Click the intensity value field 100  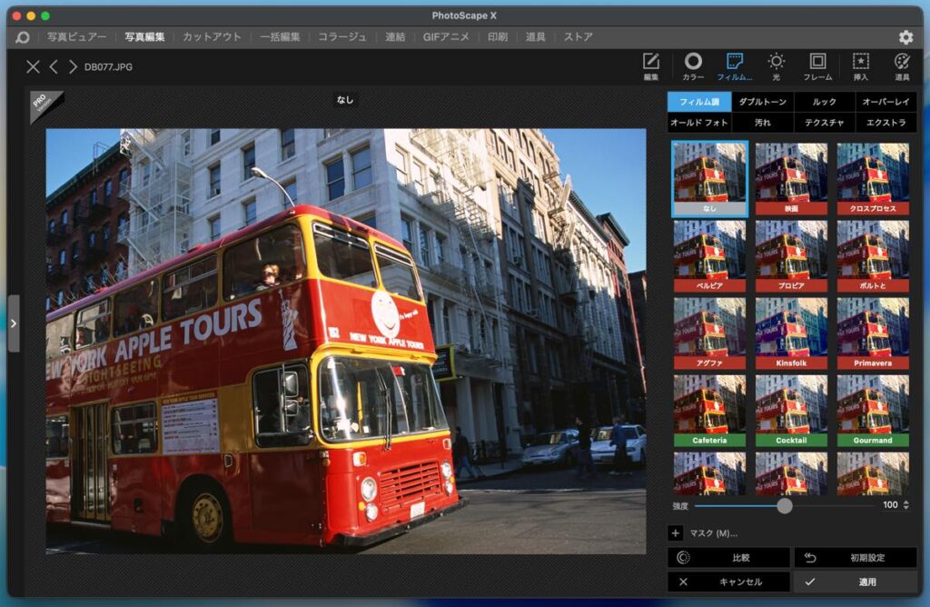tap(890, 505)
